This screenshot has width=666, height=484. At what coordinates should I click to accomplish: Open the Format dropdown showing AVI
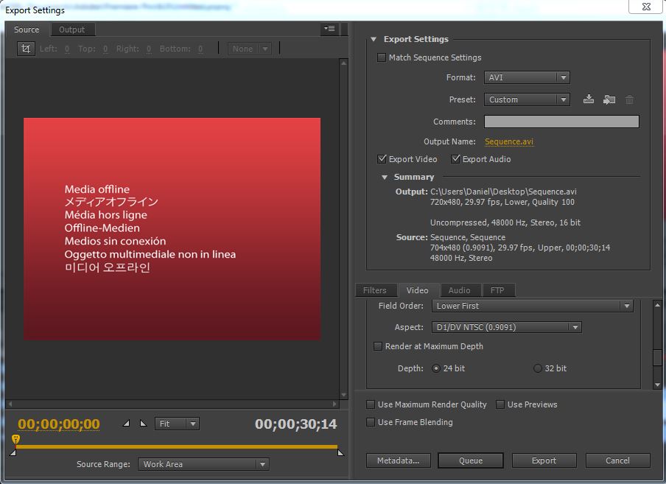(x=527, y=77)
